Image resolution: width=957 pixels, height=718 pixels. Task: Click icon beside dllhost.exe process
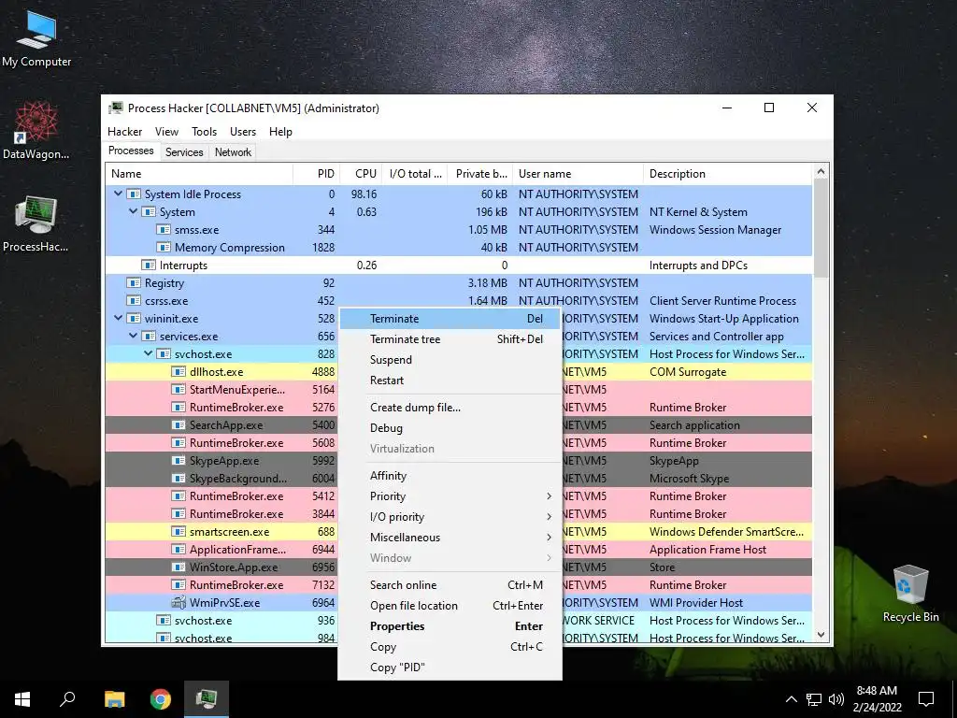coord(179,372)
